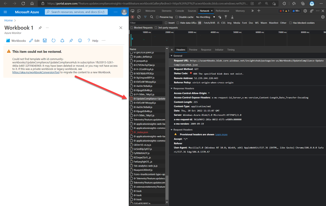Image resolution: width=326 pixels, height=206 pixels.
Task: Add a new DevTools tool with plus icon
Action: point(259,11)
